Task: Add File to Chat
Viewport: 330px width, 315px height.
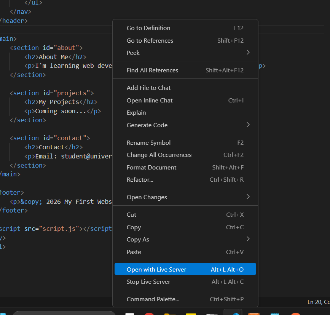Action: [148, 88]
